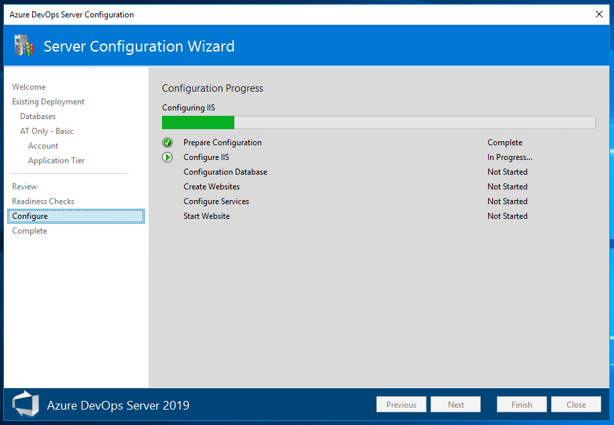Viewport: 614px width, 425px height.
Task: Click the server wizard icon in header
Action: coord(24,46)
